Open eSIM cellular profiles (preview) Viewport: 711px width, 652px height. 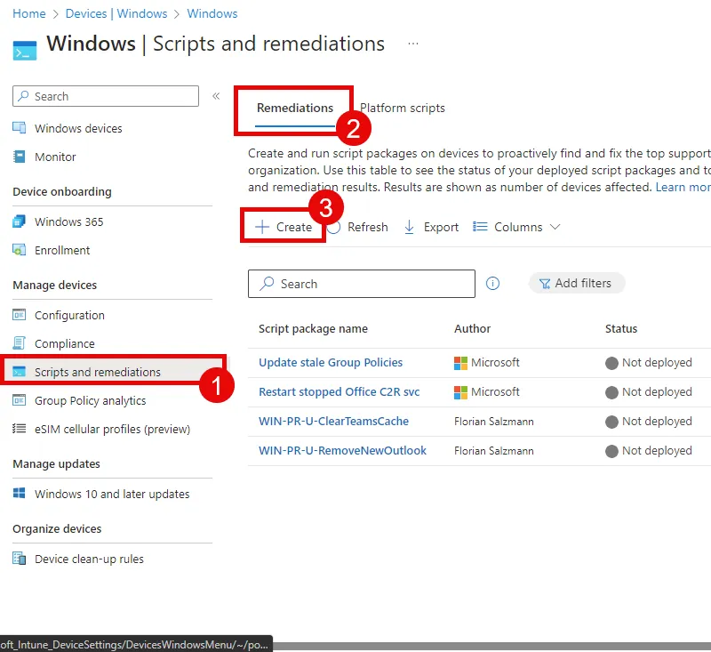[x=113, y=430]
